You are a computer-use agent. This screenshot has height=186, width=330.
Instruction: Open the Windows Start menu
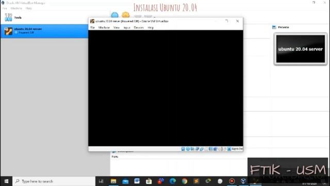click(6, 181)
